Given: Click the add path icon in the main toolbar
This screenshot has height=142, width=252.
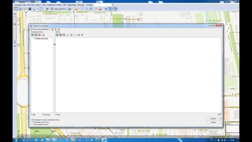Looking at the screenshot, I should [x=87, y=9].
